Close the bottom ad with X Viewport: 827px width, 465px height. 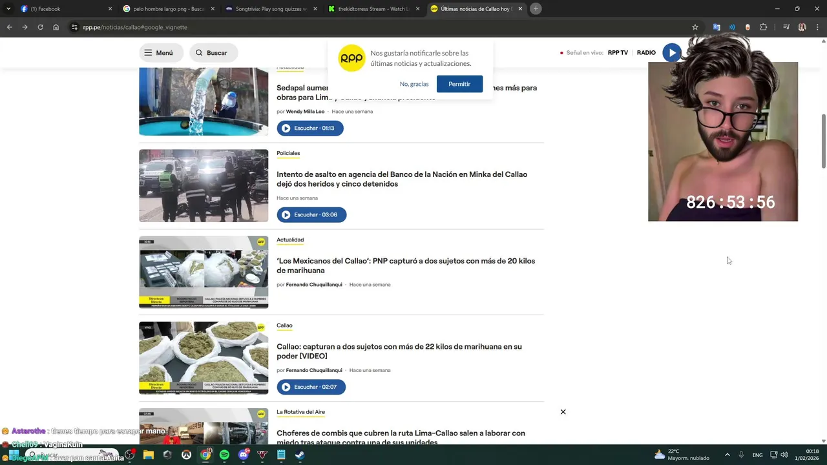pyautogui.click(x=563, y=412)
